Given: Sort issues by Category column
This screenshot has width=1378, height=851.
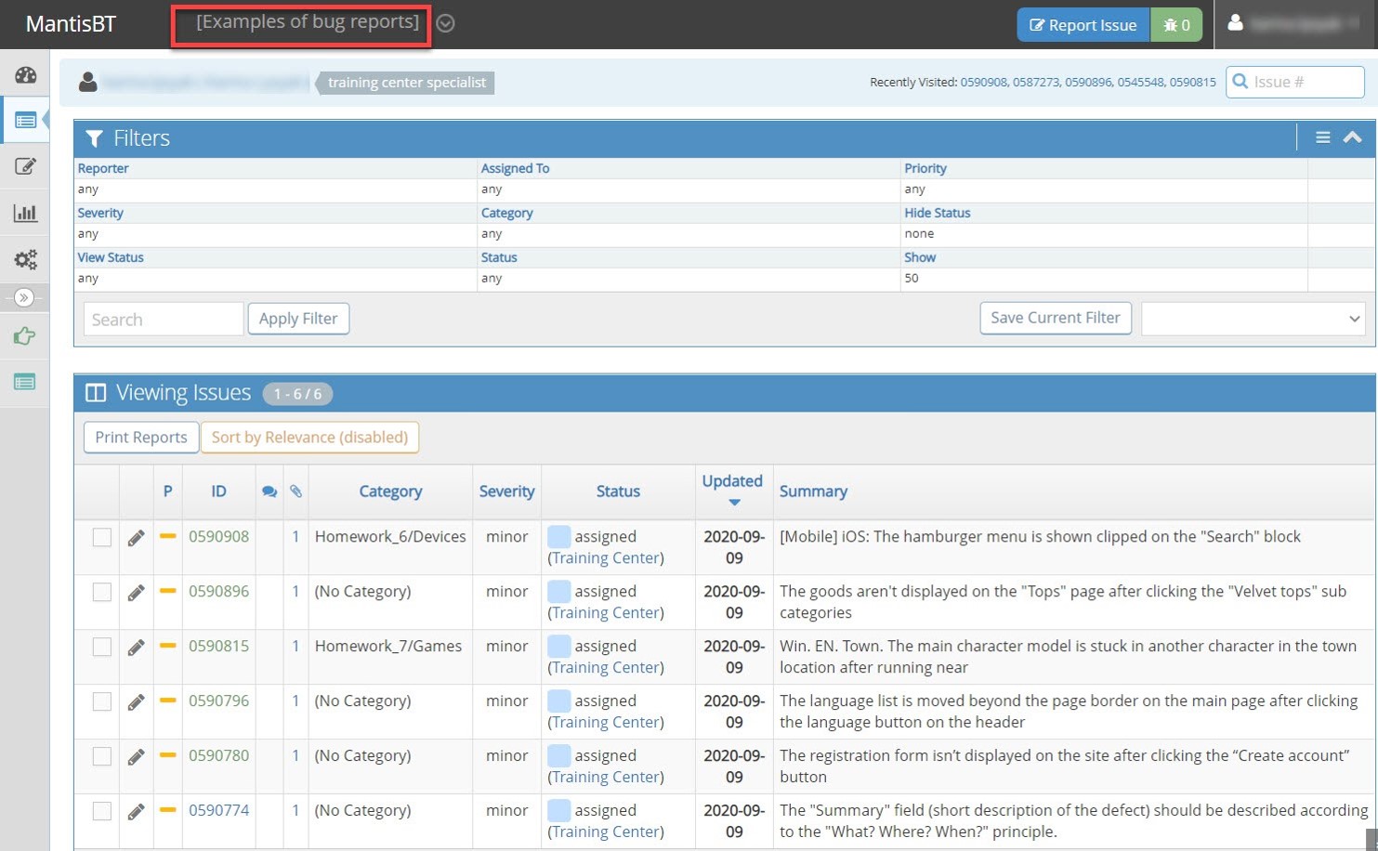Looking at the screenshot, I should (x=390, y=491).
